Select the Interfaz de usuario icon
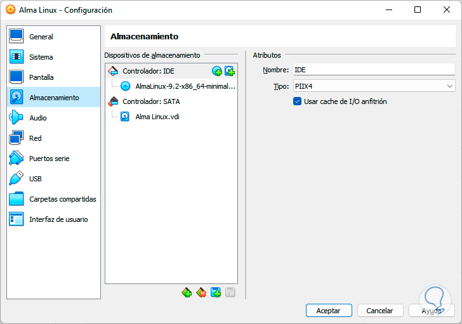462x324 pixels. coord(16,219)
